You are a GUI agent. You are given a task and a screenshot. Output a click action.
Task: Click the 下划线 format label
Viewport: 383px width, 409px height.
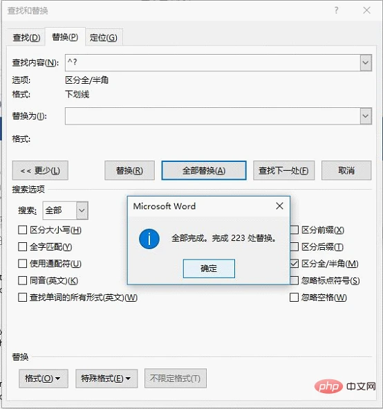[x=77, y=94]
